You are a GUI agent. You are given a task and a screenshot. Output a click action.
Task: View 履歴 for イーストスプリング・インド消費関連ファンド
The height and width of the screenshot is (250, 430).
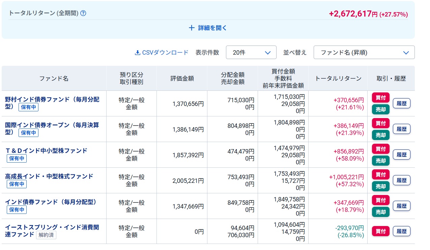pyautogui.click(x=401, y=231)
